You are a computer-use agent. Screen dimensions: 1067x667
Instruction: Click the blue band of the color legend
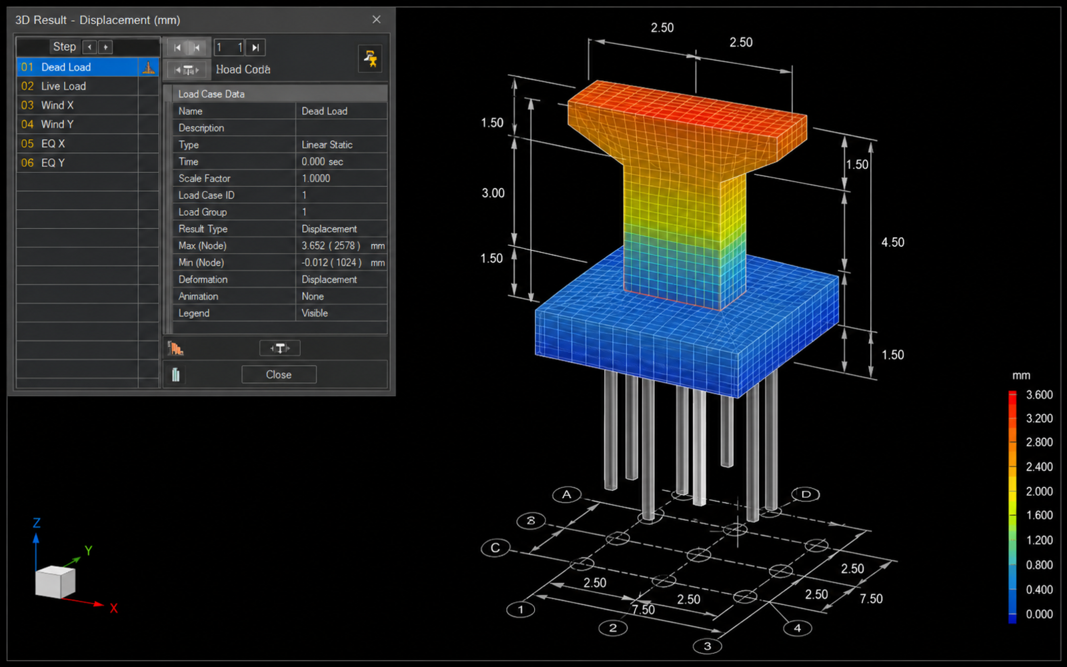pos(1012,600)
